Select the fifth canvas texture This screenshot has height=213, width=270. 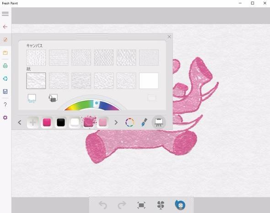pyautogui.click(x=126, y=57)
